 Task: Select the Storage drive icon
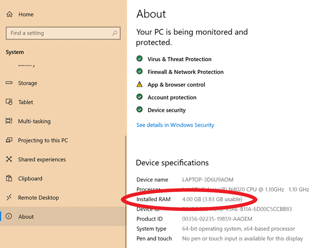pyautogui.click(x=9, y=83)
